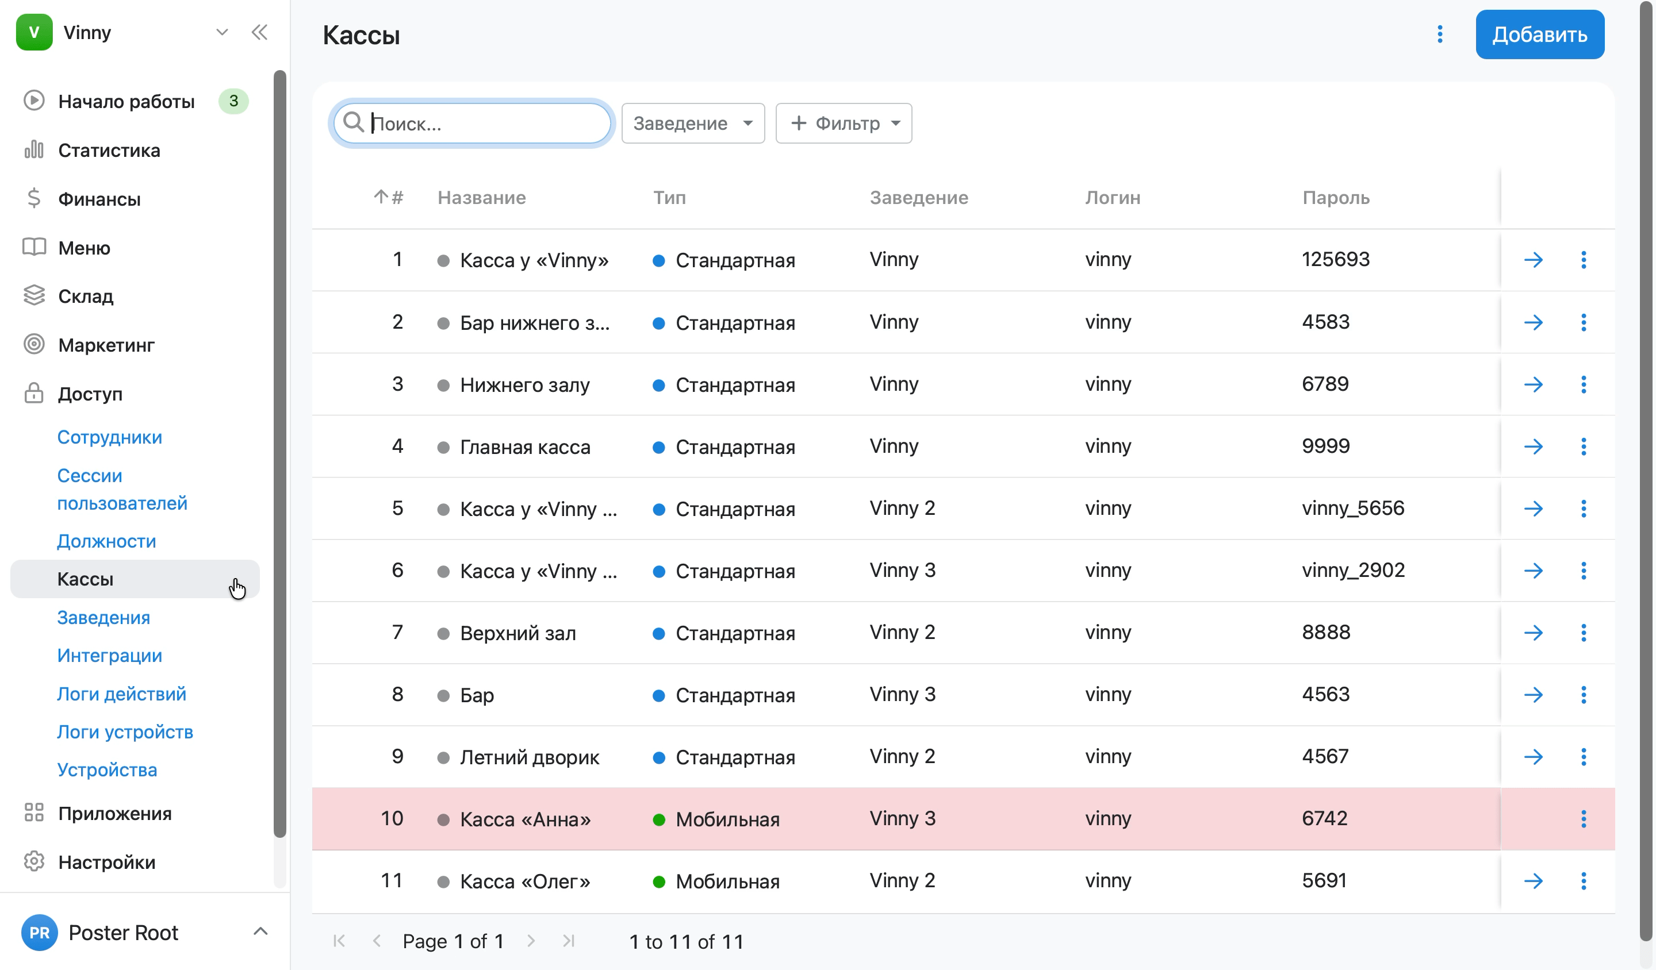
Task: Click the Доступ lock icon
Action: click(x=34, y=394)
